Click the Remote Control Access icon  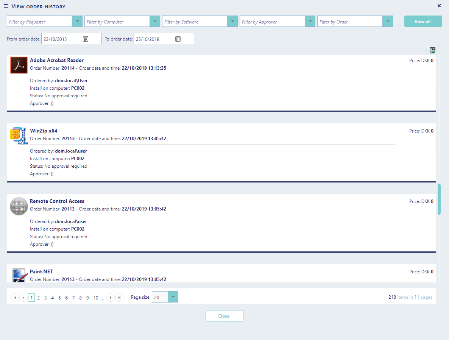[x=19, y=206]
